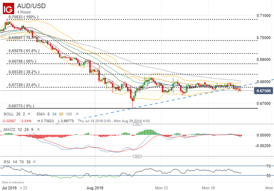Open the RSI indicator settings label

pyautogui.click(x=7, y=162)
